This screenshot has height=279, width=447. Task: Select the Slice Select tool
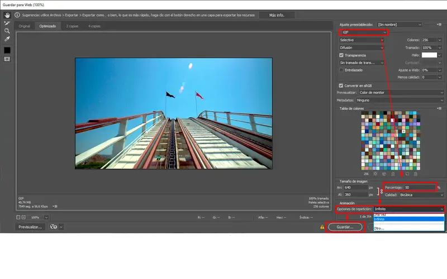click(x=7, y=23)
